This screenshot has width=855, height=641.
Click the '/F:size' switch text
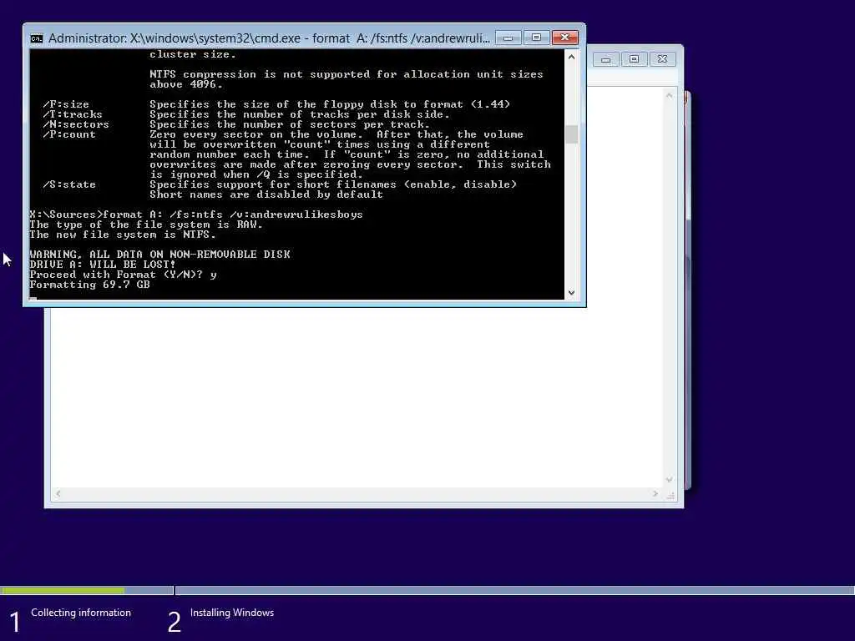66,104
